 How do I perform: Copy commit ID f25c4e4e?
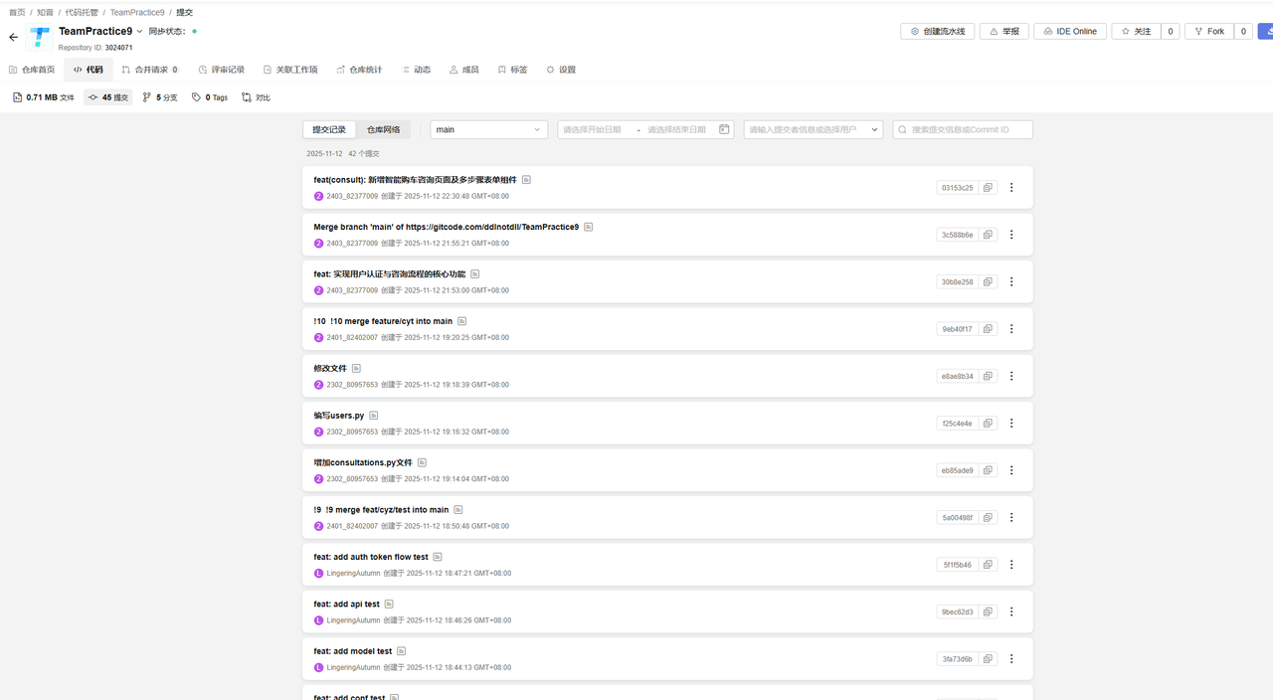coord(988,424)
